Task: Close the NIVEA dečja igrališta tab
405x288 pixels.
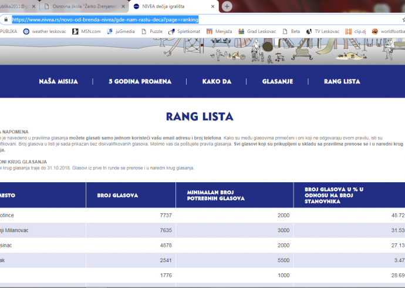Action: tap(212, 6)
